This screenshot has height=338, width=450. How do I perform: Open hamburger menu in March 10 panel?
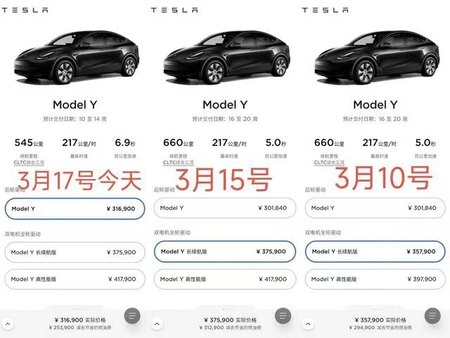click(x=433, y=316)
